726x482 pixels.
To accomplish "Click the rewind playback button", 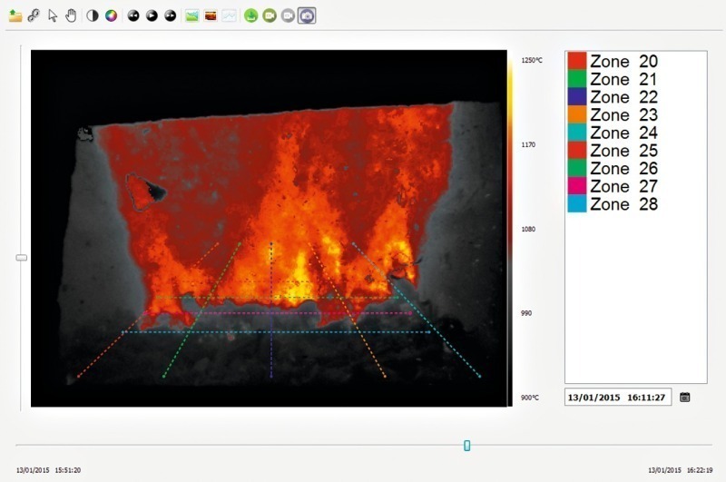I will (x=133, y=15).
